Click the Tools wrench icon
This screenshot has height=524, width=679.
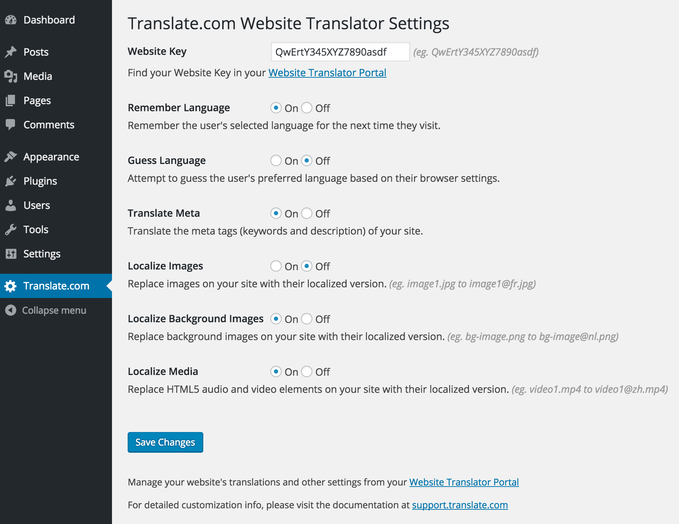[11, 229]
